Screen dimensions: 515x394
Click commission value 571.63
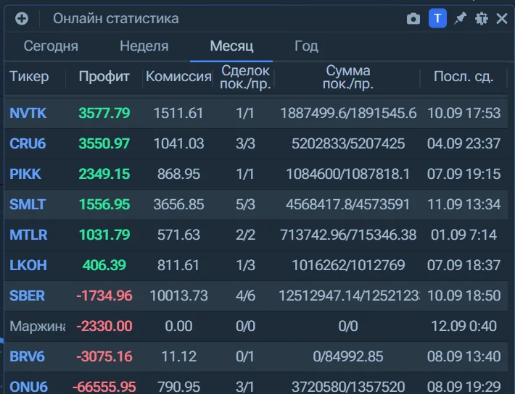(x=178, y=235)
